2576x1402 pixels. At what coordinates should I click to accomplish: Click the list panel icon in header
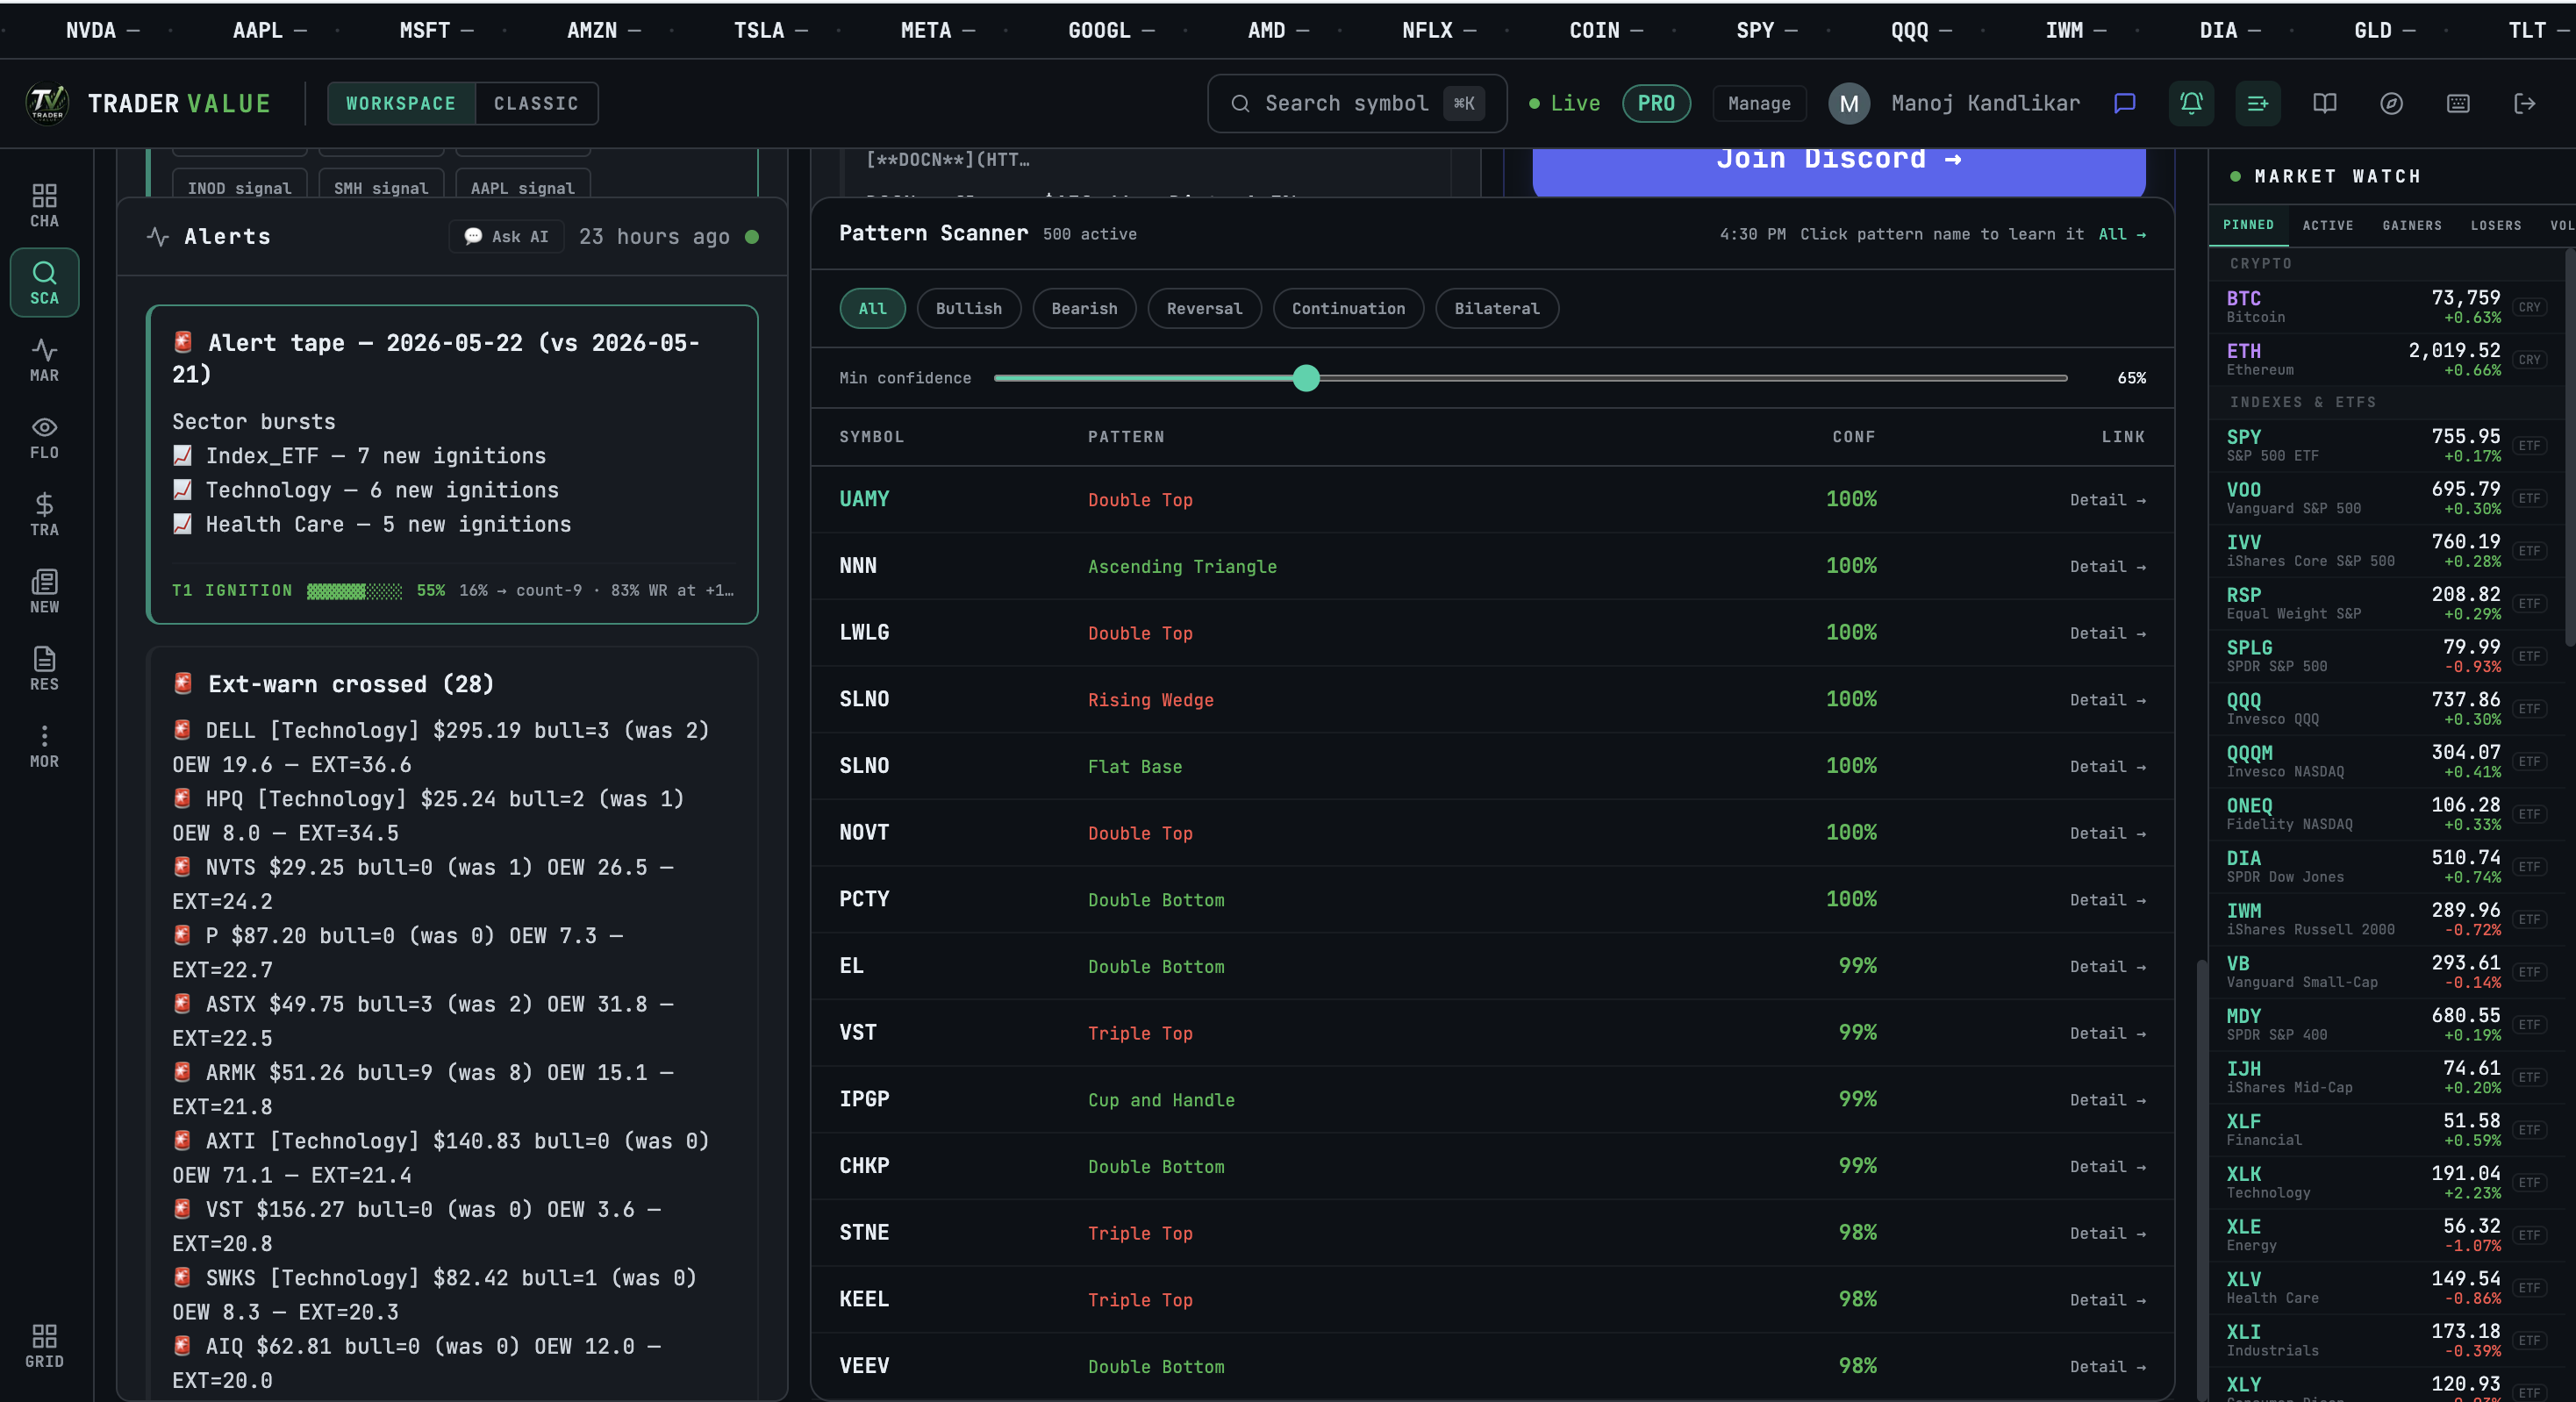point(2258,103)
